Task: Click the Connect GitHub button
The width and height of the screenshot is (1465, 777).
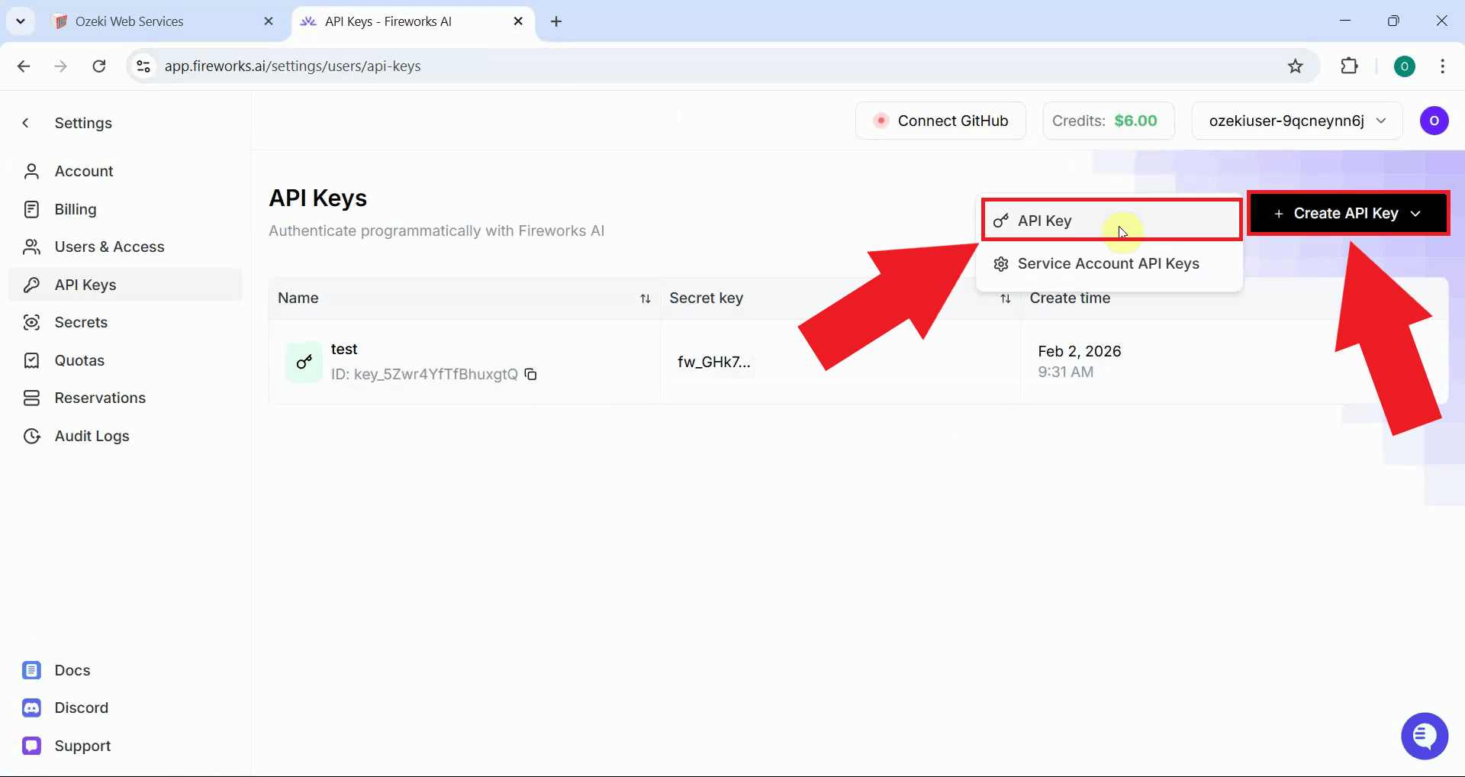Action: 940,120
